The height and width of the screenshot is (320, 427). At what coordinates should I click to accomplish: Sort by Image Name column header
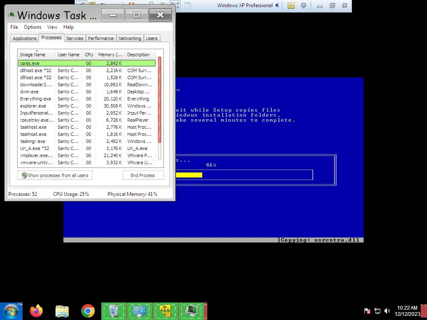point(37,55)
